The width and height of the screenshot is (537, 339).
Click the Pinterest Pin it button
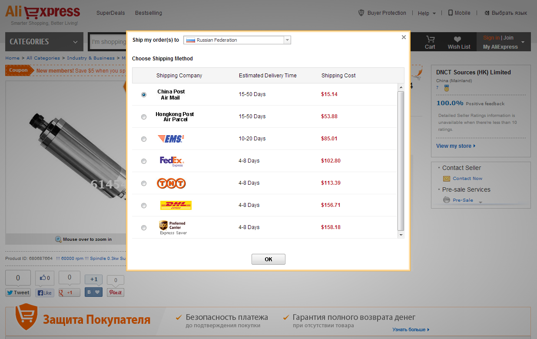116,292
